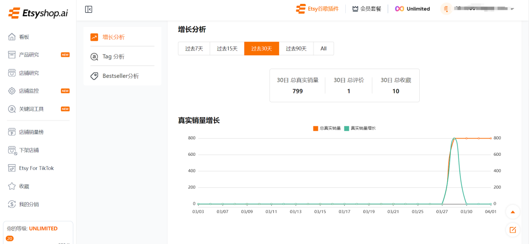Screen dimensions: 529x244
Task: Go to 店铺监控 in sidebar
Action: coord(29,91)
